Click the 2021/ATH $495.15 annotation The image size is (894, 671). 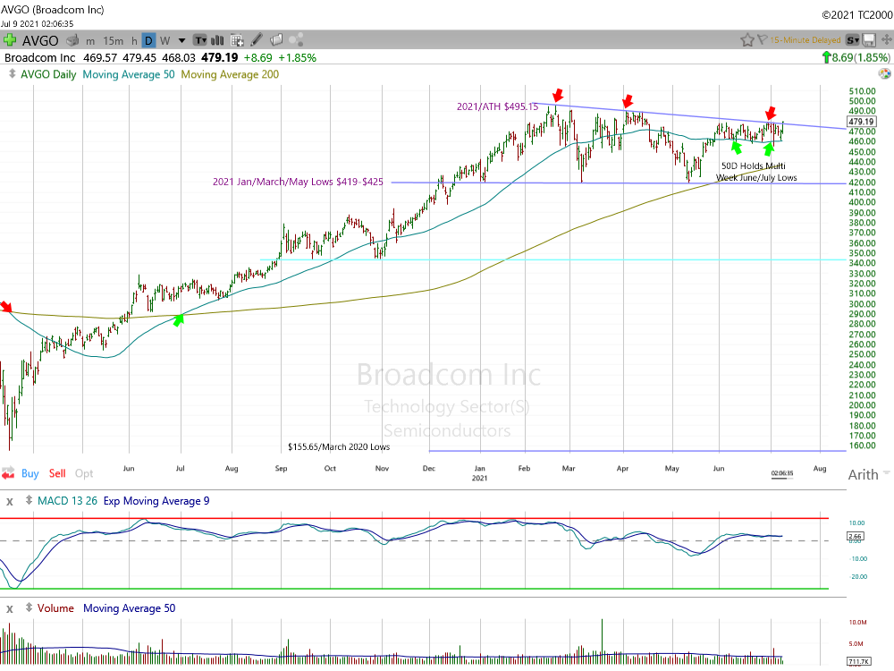tap(497, 106)
